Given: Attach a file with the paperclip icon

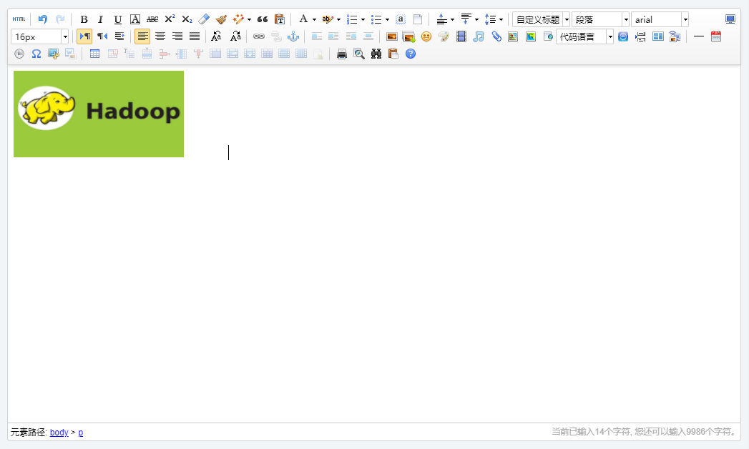Looking at the screenshot, I should 496,36.
